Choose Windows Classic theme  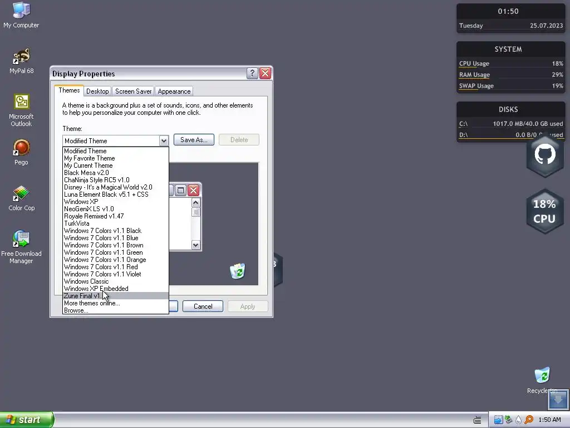tap(116, 281)
